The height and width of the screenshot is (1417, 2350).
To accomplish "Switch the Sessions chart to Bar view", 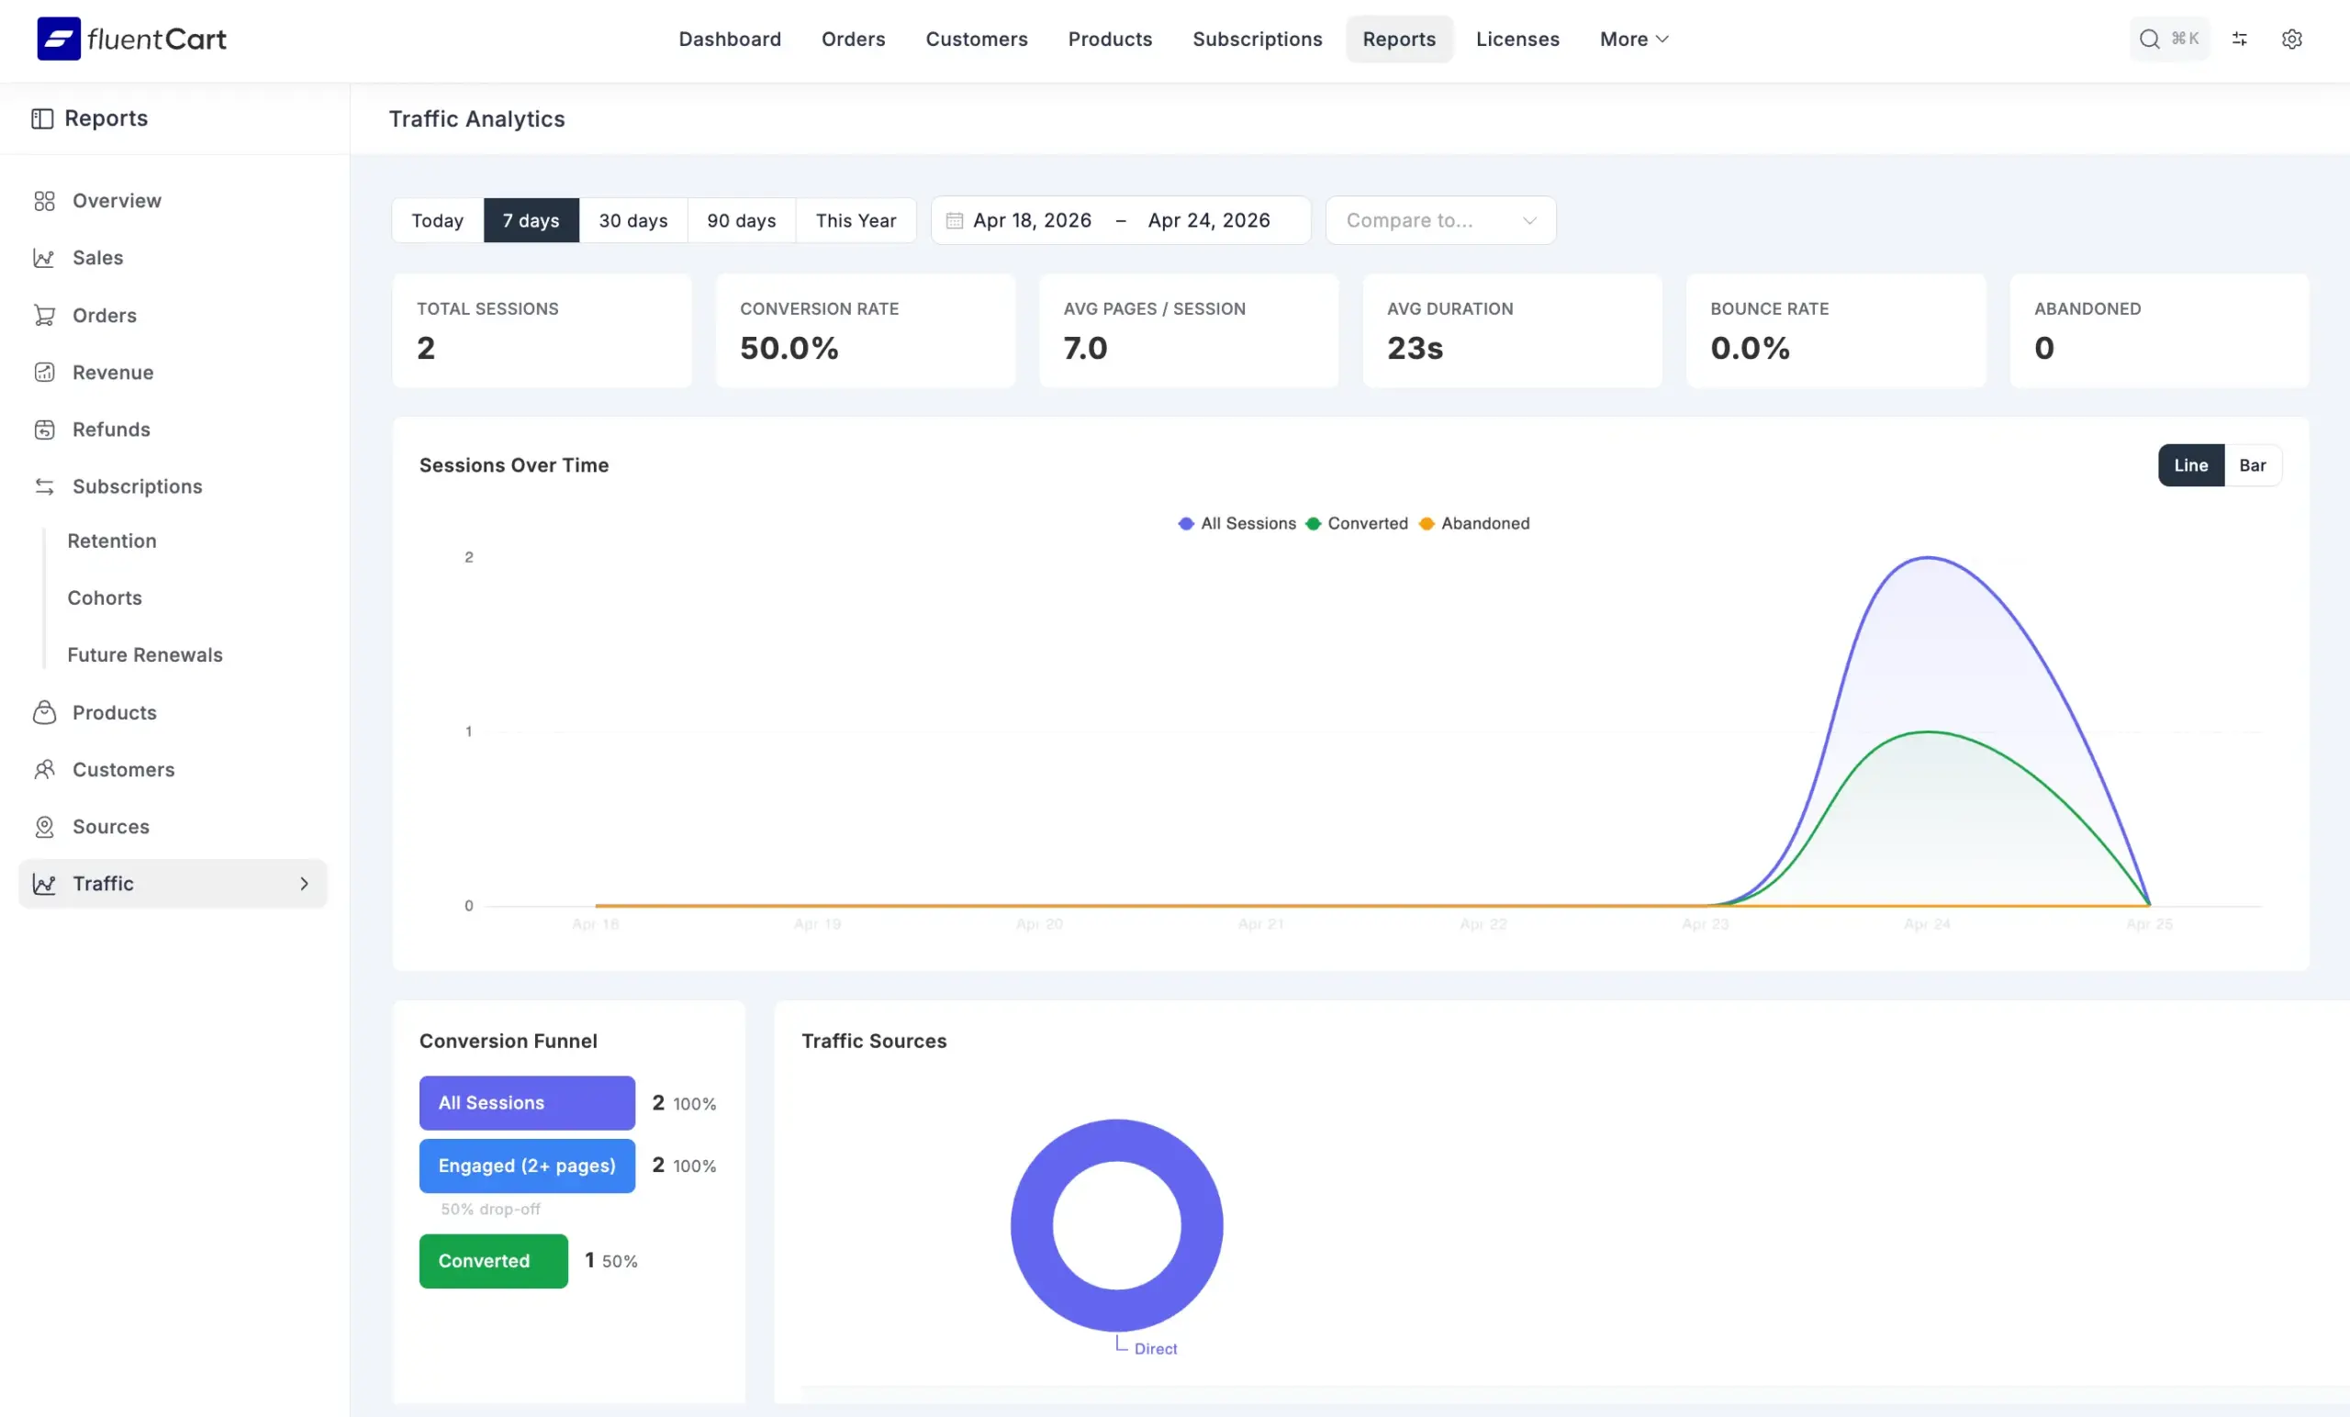I will (x=2253, y=465).
